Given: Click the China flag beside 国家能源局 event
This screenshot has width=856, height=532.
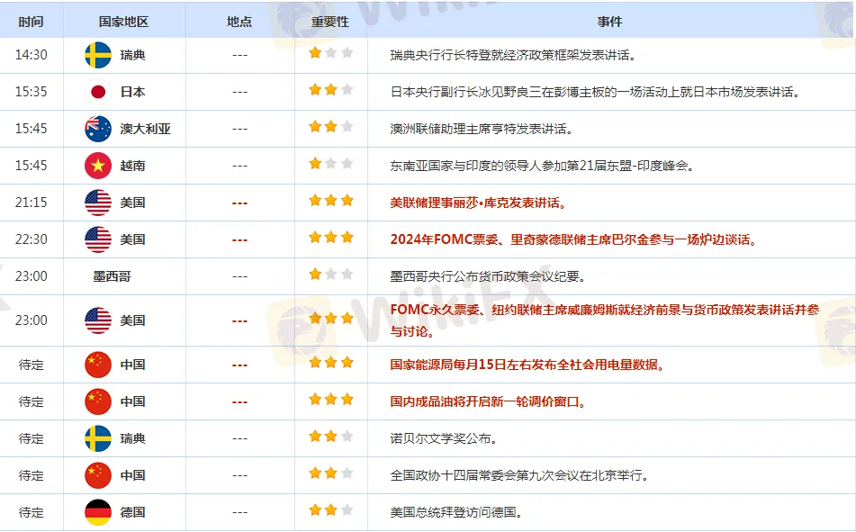Looking at the screenshot, I should point(98,365).
